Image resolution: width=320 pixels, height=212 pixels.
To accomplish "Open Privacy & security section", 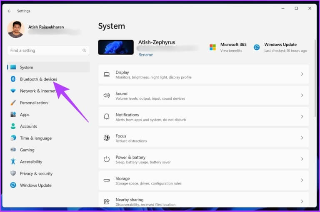I will 49,173.
